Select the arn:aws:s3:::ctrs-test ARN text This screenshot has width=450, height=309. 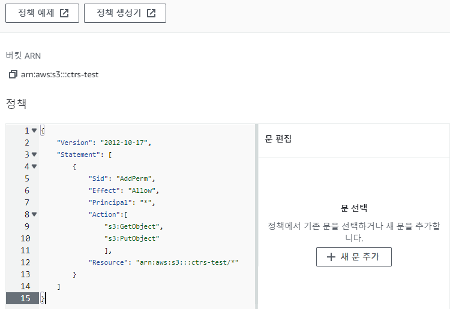tap(59, 74)
